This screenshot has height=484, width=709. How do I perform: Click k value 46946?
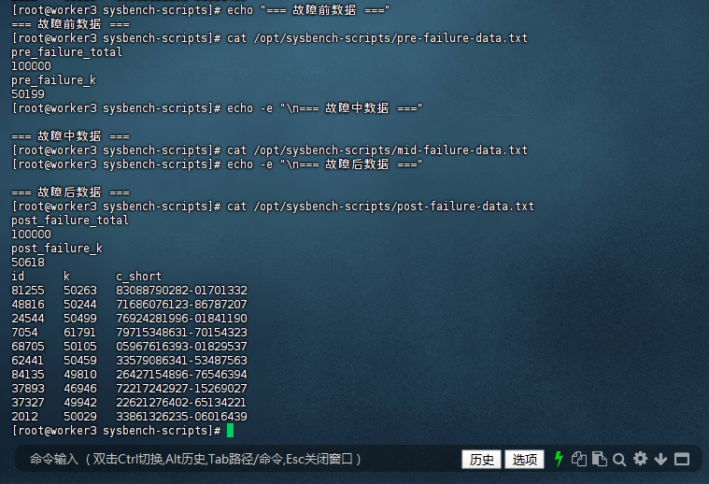(80, 389)
